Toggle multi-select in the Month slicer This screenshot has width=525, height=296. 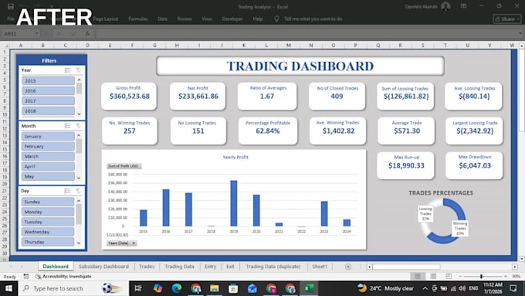(68, 126)
